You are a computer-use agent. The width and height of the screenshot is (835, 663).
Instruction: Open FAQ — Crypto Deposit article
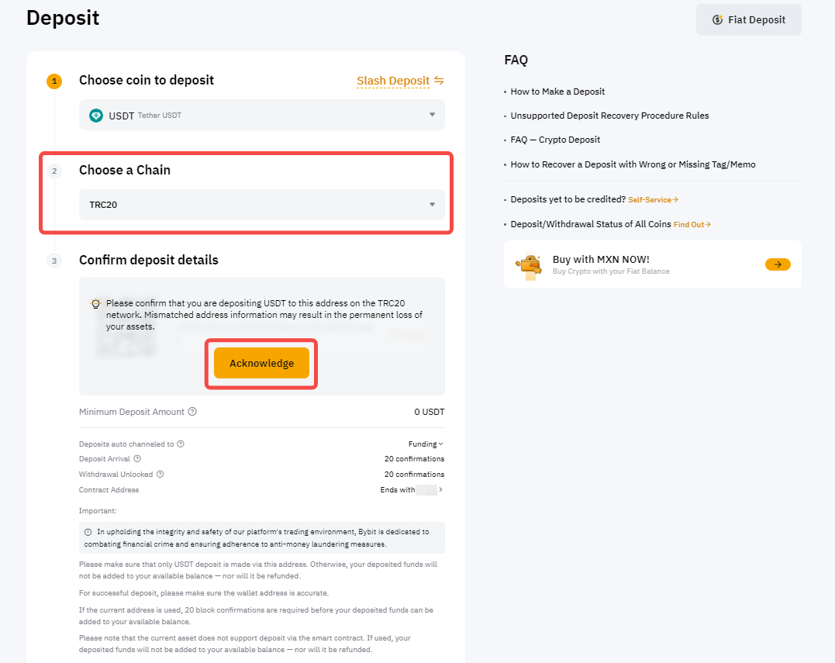[x=555, y=140]
